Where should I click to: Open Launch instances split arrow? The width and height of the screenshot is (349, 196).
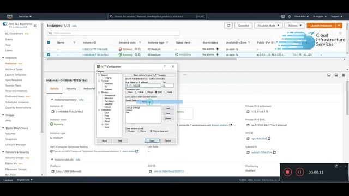coord(339,26)
